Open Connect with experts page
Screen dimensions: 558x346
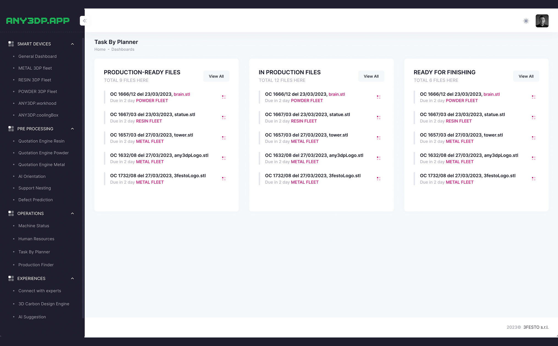(x=40, y=291)
